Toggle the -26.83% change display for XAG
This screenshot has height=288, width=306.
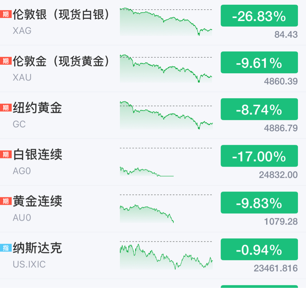[259, 16]
